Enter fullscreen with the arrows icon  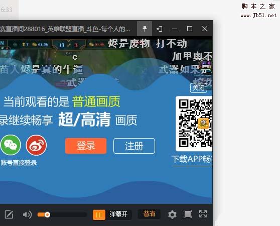(203, 214)
